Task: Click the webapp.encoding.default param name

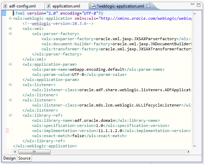Action: tap(97, 69)
